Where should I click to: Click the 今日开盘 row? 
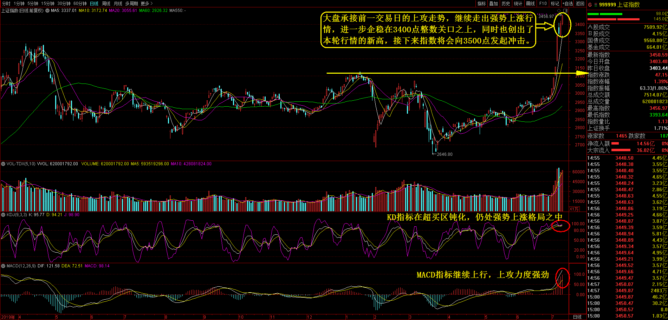(627, 62)
